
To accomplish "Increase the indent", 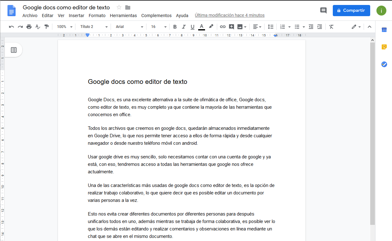I will click(319, 27).
